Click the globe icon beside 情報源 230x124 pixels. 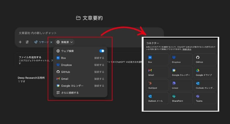[x=58, y=42]
